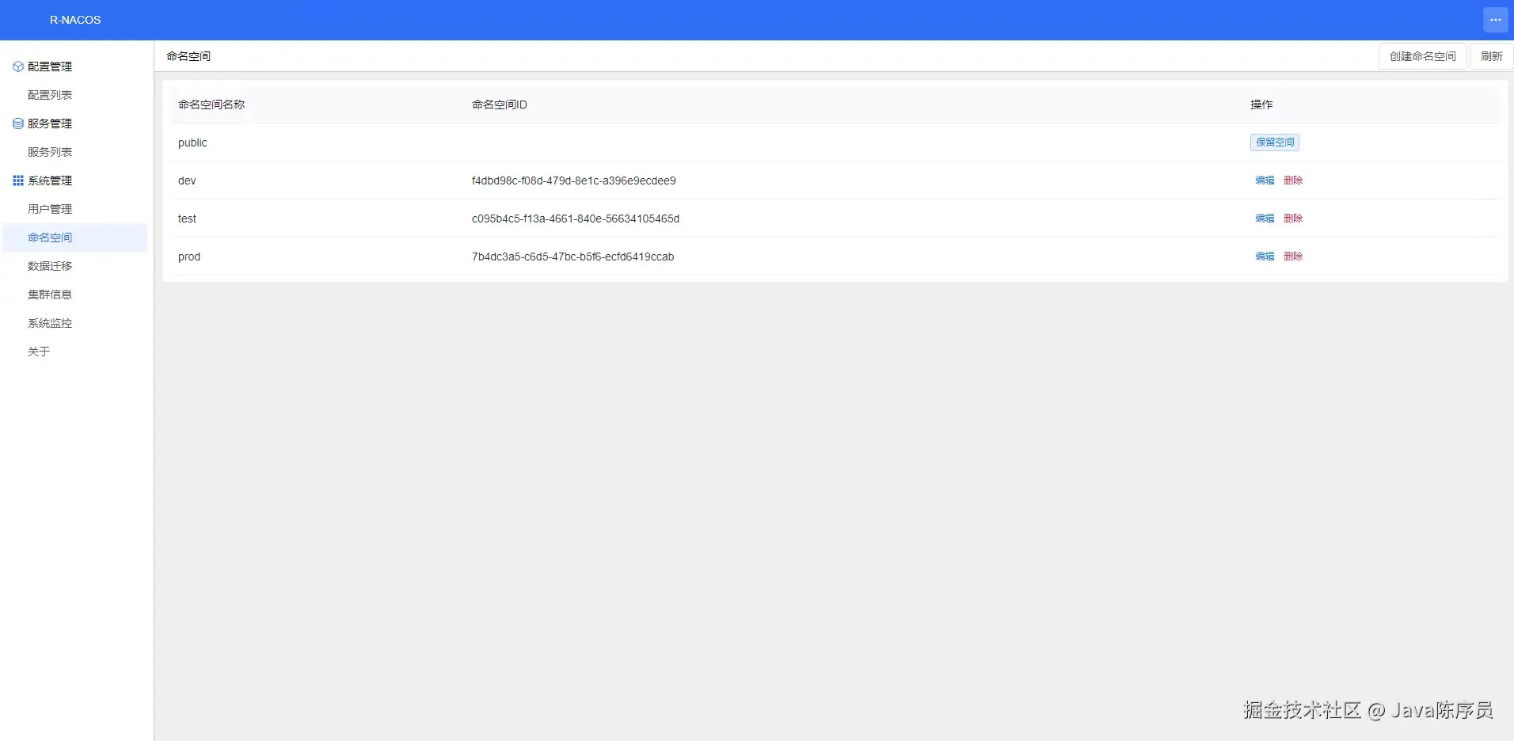Click the 保留空间 tag on public row
This screenshot has width=1514, height=741.
(1275, 142)
